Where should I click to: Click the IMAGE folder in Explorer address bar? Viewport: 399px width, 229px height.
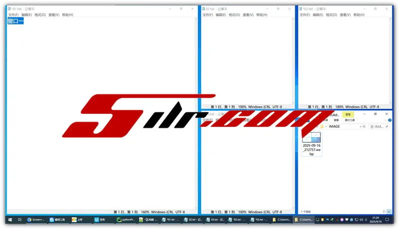tap(334, 126)
